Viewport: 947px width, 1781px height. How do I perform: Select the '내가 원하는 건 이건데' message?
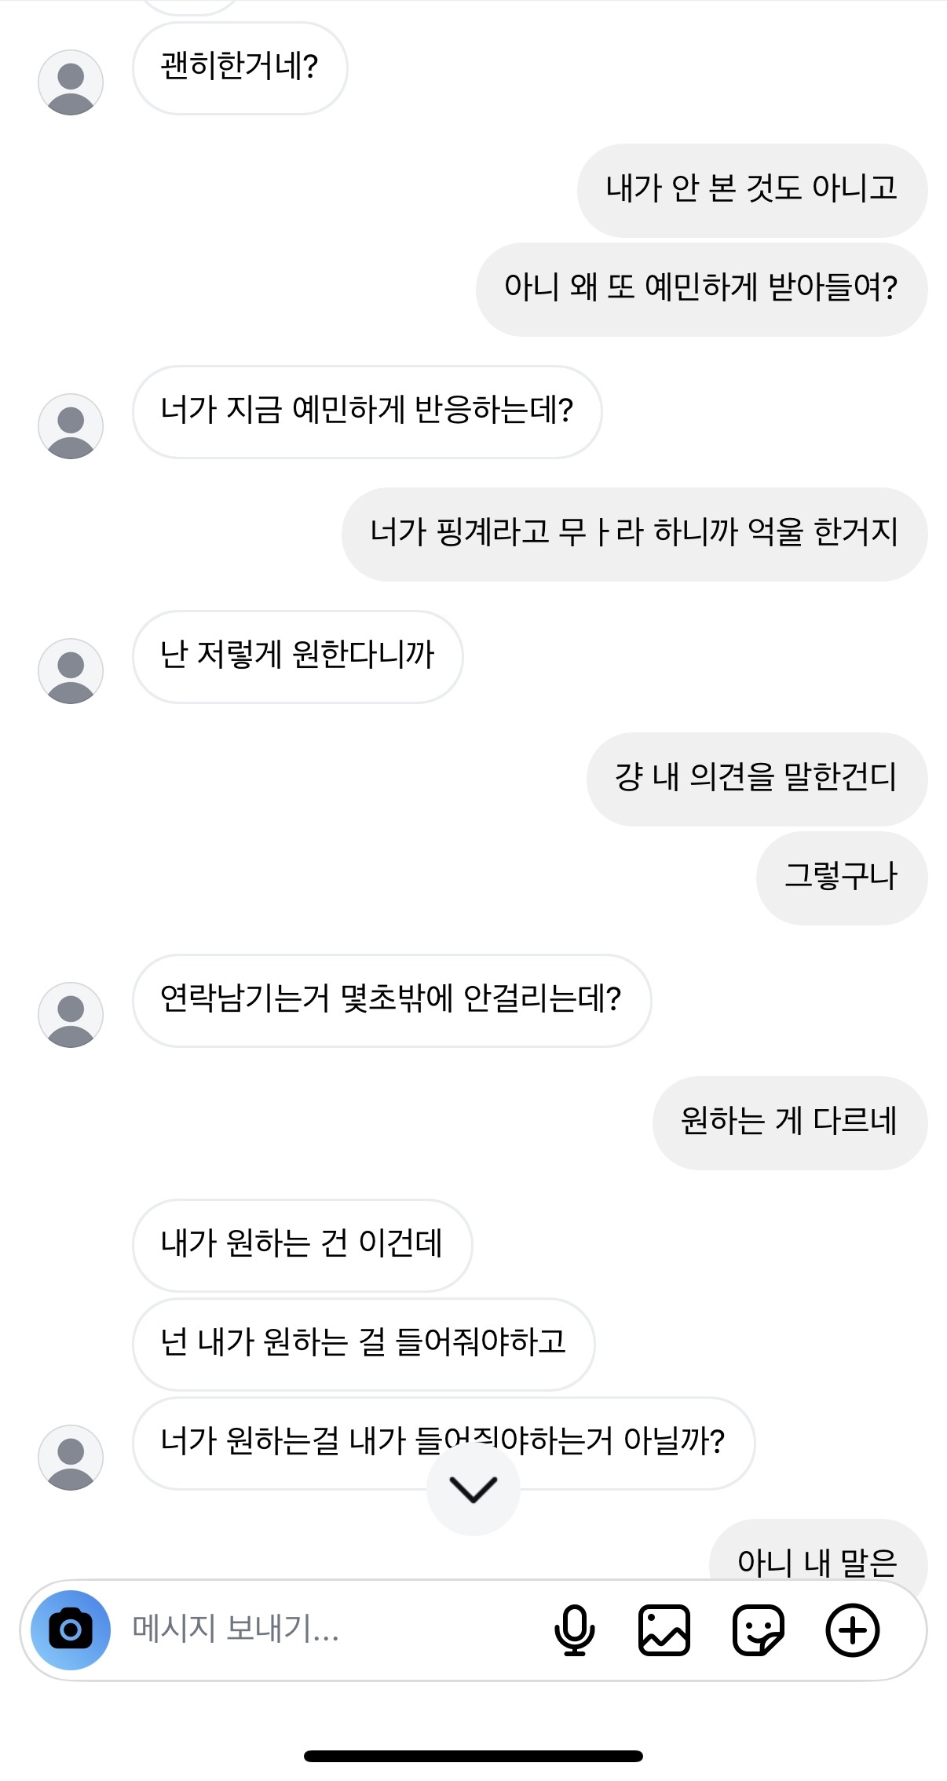(x=302, y=1245)
